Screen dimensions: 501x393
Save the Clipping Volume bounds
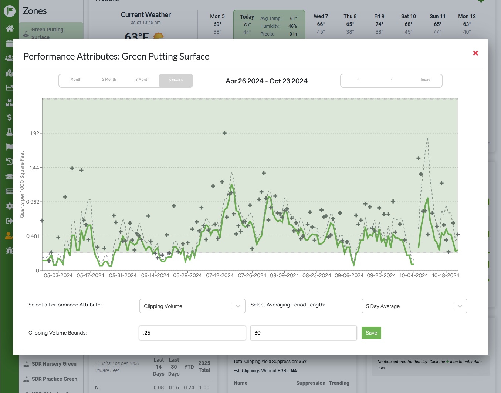(371, 333)
